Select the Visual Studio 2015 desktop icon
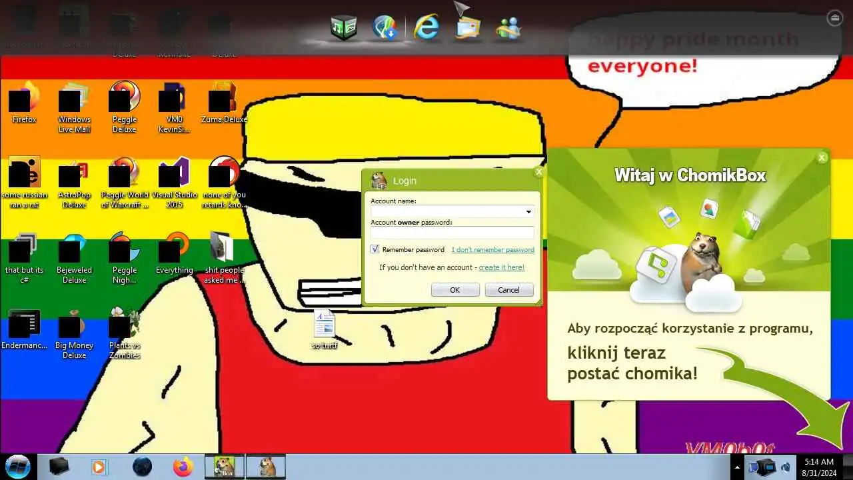The image size is (853, 480). [174, 182]
